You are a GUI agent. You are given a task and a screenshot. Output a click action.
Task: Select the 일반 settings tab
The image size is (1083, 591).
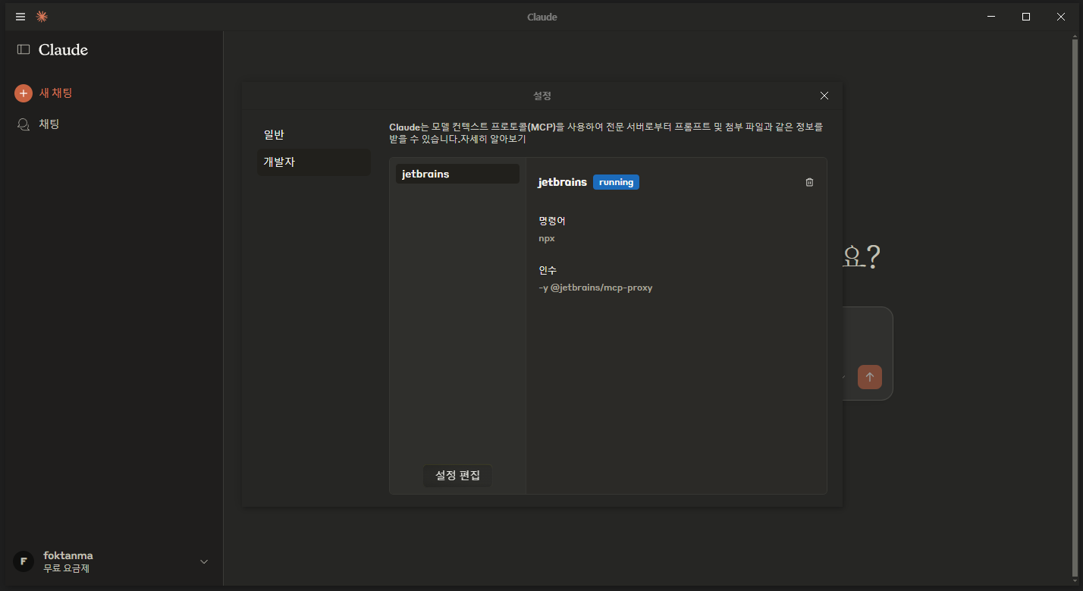coord(314,134)
